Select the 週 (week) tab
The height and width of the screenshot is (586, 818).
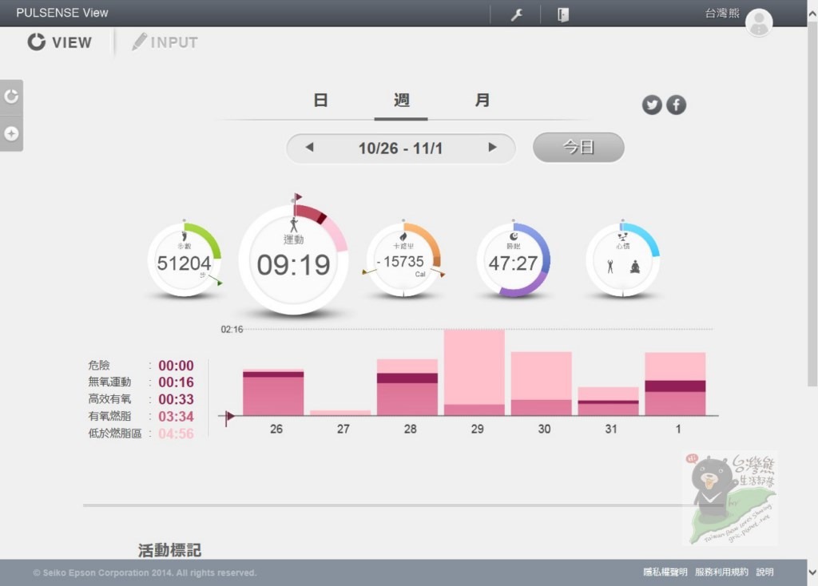(401, 100)
